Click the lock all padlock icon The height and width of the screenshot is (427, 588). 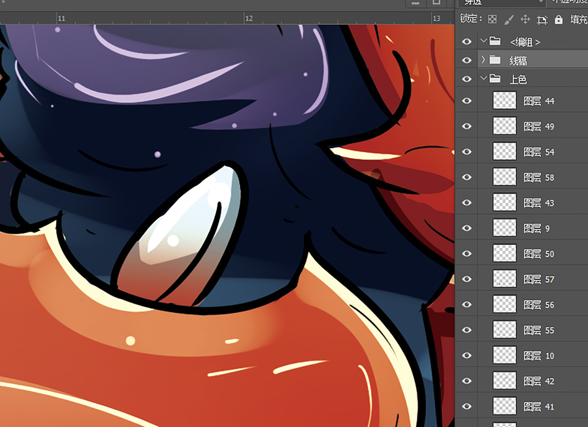pyautogui.click(x=559, y=19)
